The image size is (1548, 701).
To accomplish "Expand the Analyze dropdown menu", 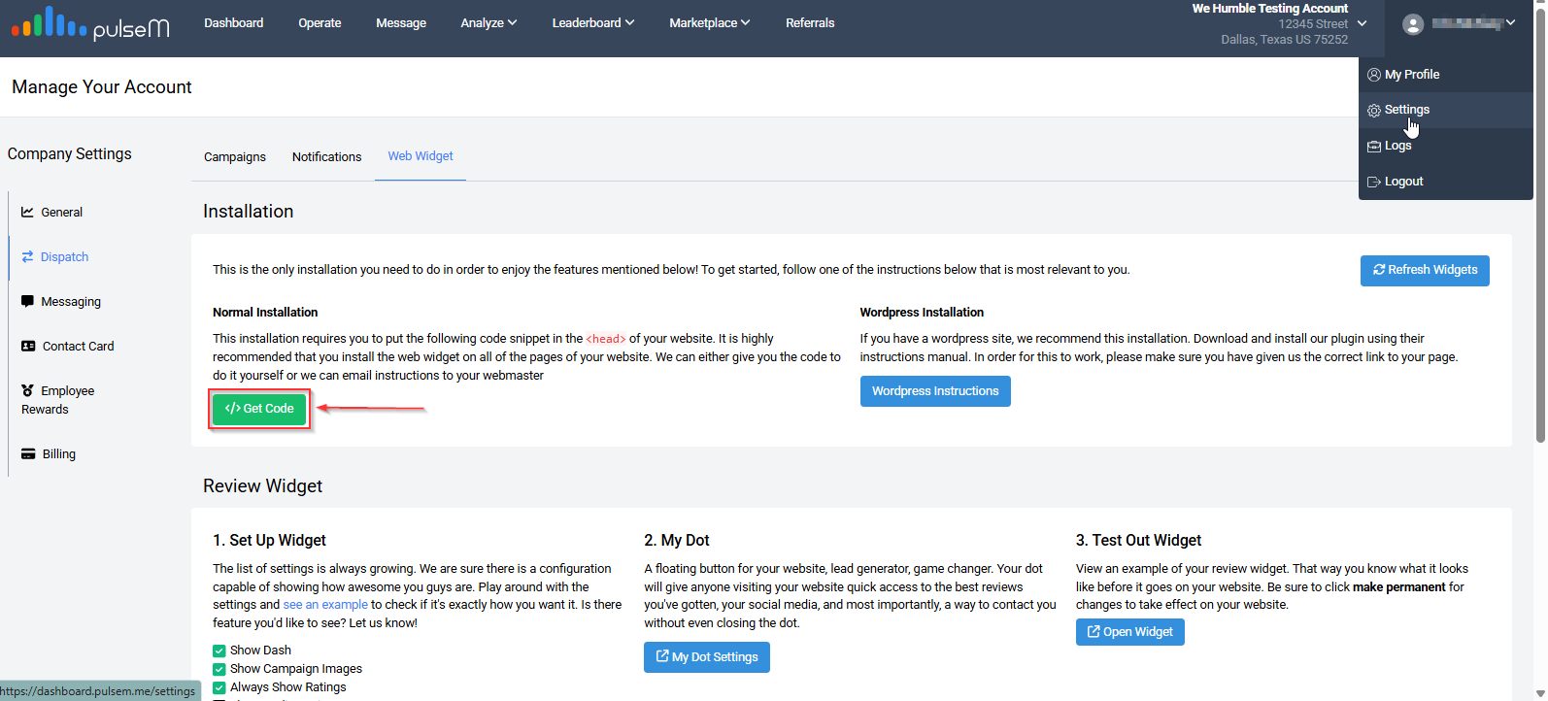I will click(x=488, y=23).
